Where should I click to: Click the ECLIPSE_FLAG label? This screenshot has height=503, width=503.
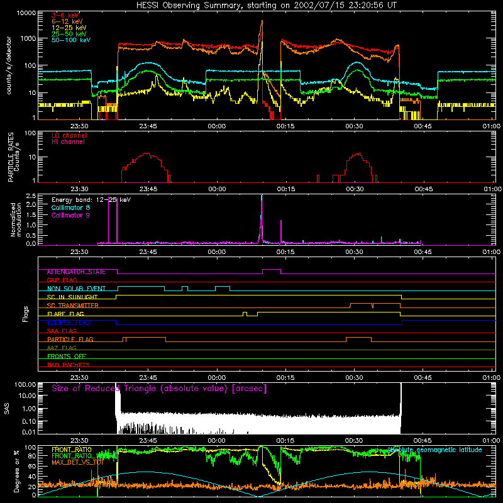pos(69,323)
